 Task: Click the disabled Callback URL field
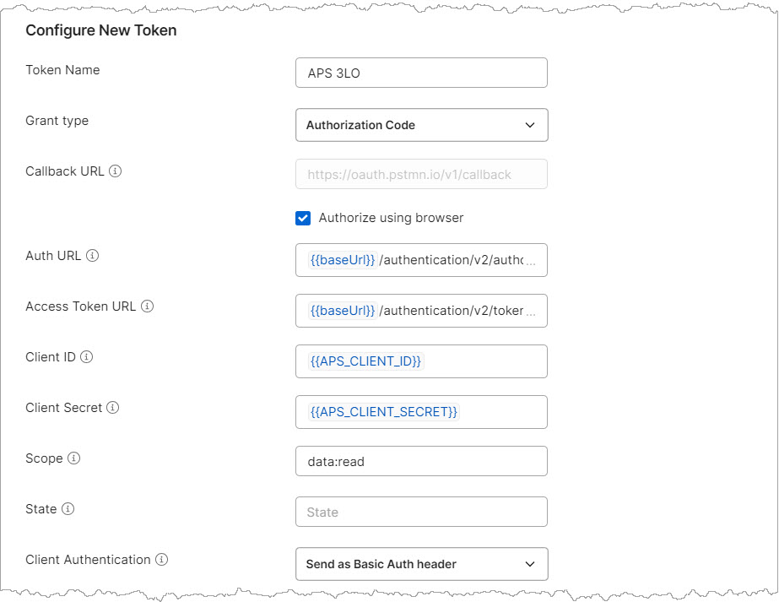coord(421,174)
